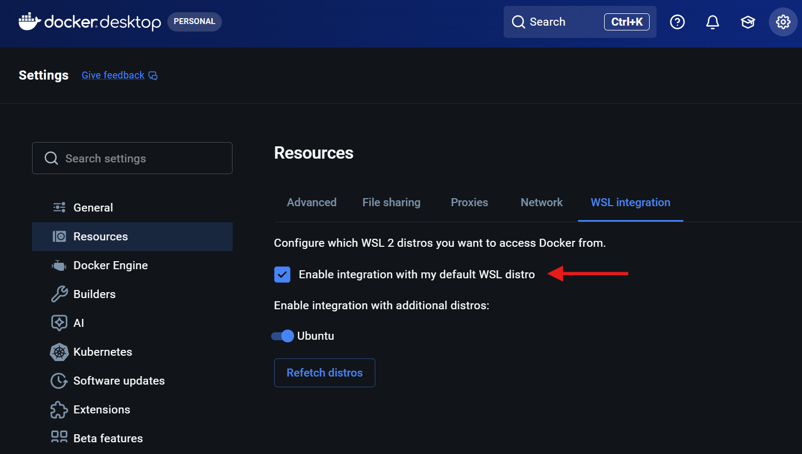Click the AI sparkle icon
This screenshot has width=802, height=454.
(59, 323)
